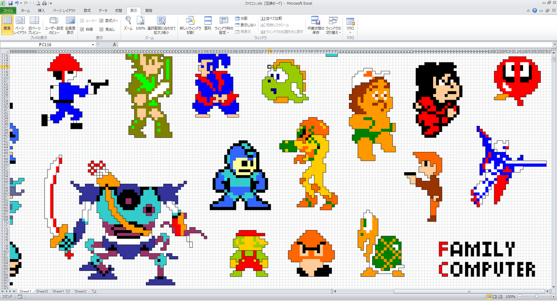This screenshot has width=557, height=301.
Task: Switch to the 数式 Formulas tab
Action: [x=87, y=10]
